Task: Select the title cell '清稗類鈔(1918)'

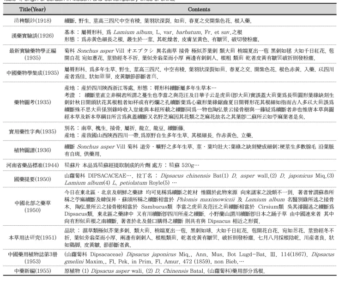Action: pyautogui.click(x=32, y=21)
